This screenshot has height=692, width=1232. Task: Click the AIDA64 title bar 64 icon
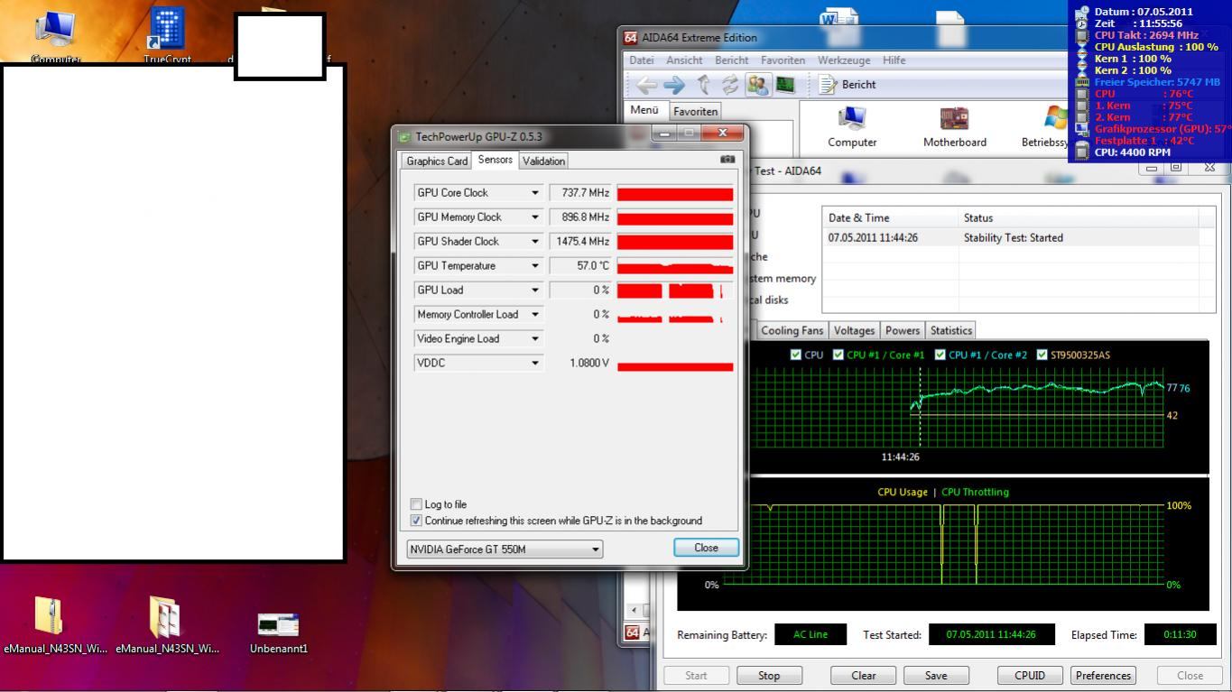(x=631, y=38)
